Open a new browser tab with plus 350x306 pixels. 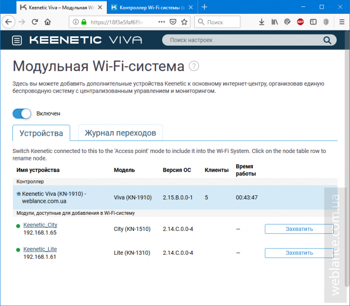click(204, 7)
